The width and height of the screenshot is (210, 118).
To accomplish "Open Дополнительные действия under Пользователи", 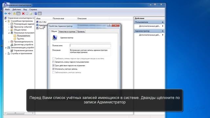I will coord(150,26).
